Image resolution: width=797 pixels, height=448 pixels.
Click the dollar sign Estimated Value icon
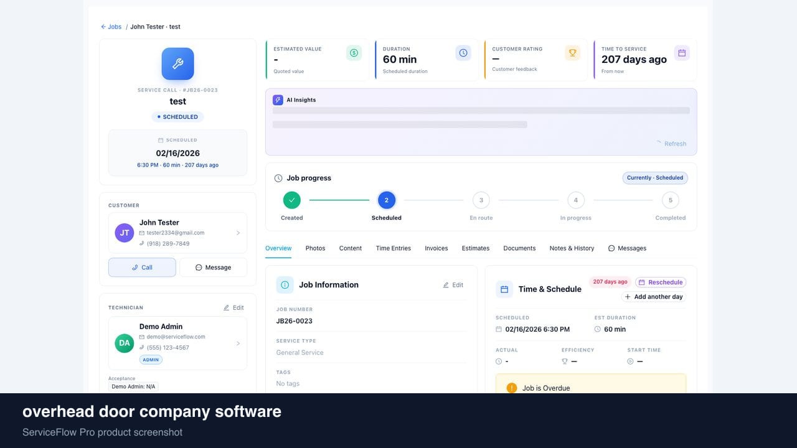point(354,53)
